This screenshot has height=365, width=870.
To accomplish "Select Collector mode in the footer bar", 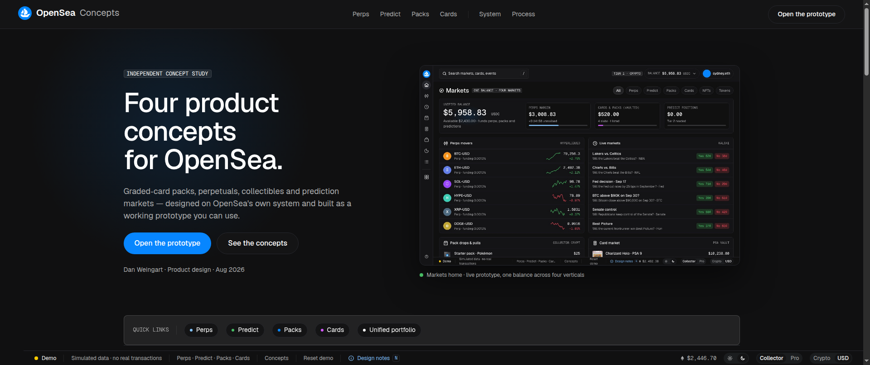I will point(771,358).
